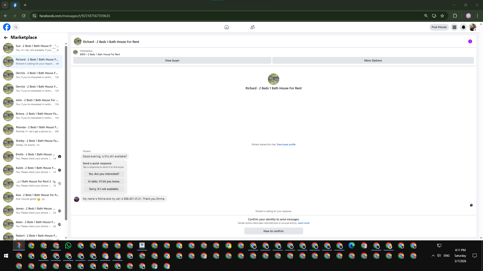Screen dimensions: 483x271
Task: Show hidden system tray icons
Action: coord(433,256)
